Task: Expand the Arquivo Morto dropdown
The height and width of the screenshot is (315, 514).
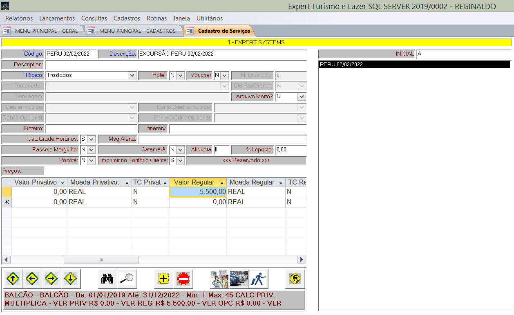Action: [302, 97]
